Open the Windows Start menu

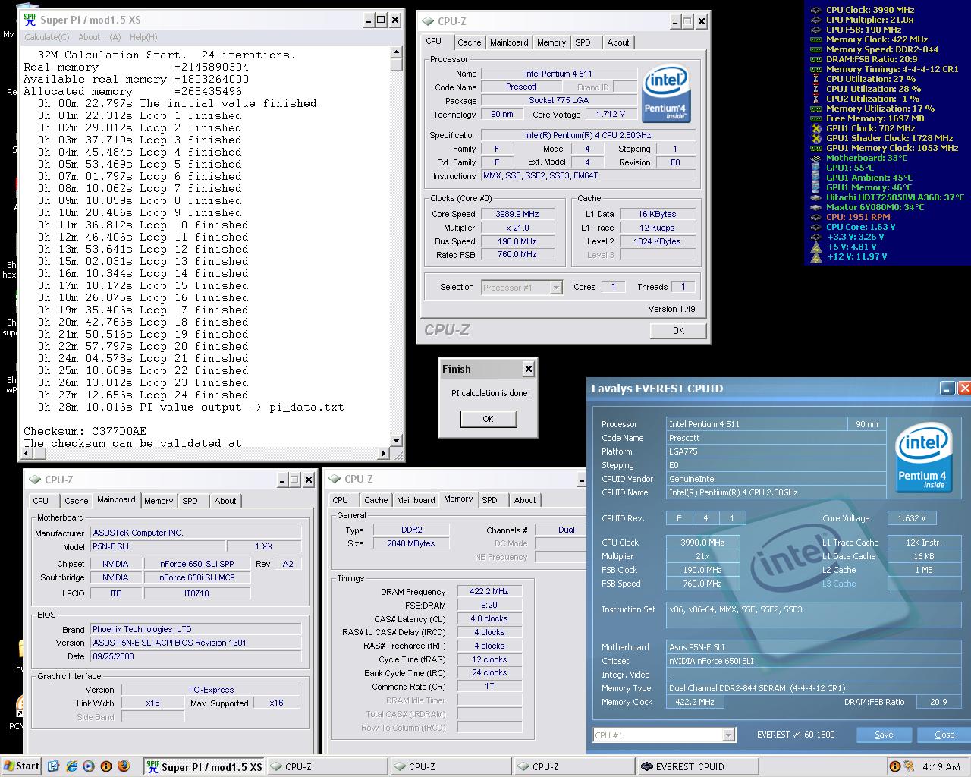tap(20, 766)
